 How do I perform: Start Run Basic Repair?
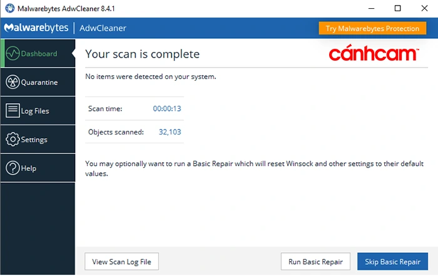click(x=315, y=262)
